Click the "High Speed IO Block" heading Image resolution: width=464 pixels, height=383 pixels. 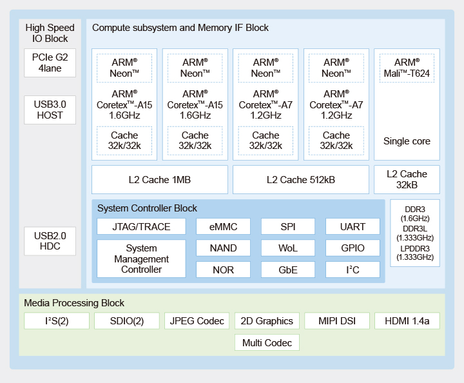tap(50, 33)
